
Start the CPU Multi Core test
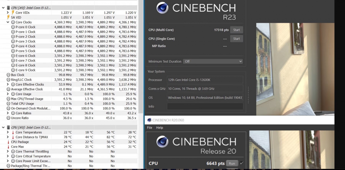[236, 30]
